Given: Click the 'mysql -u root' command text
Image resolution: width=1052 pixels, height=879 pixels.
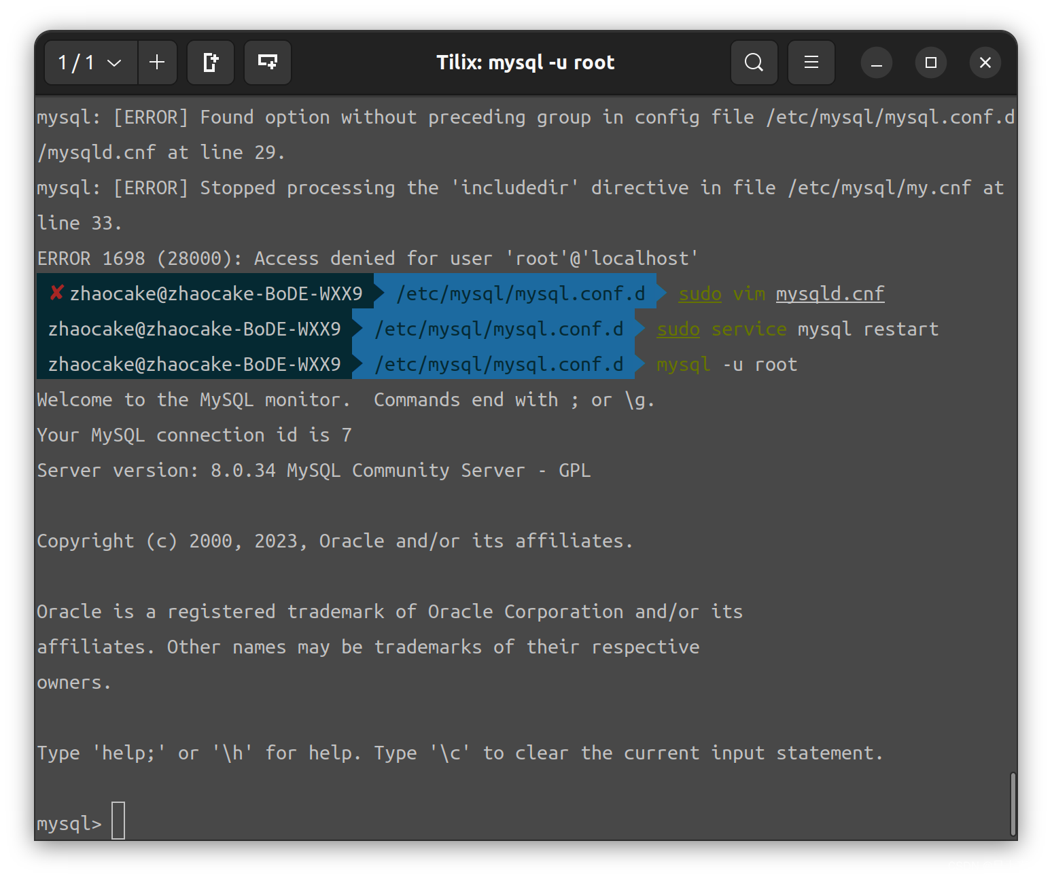Looking at the screenshot, I should (x=726, y=365).
